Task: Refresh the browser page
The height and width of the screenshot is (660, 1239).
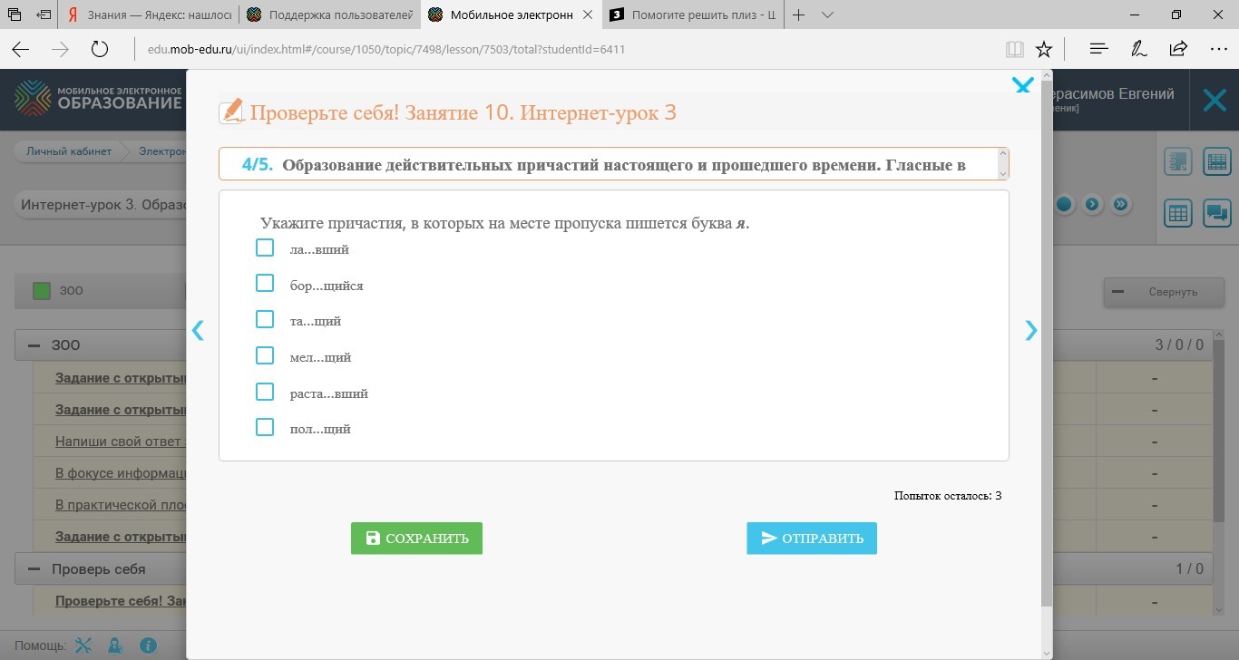Action: point(100,49)
